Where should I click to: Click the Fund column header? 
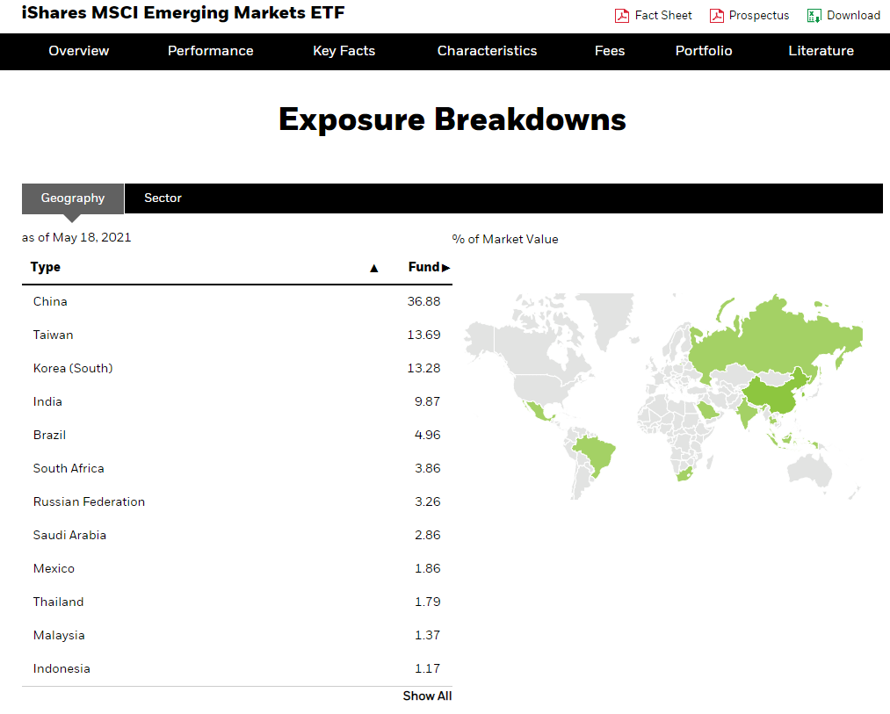pyautogui.click(x=423, y=267)
